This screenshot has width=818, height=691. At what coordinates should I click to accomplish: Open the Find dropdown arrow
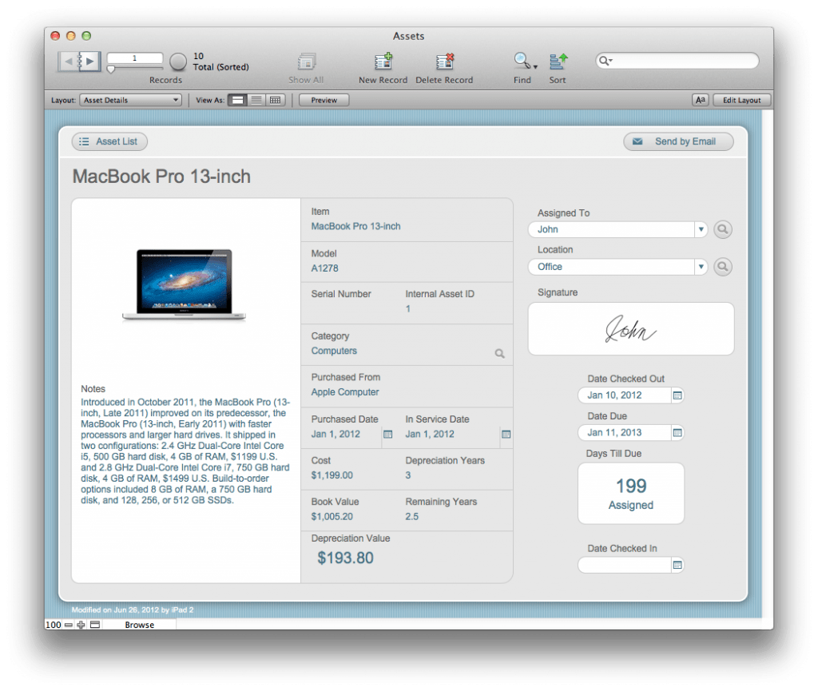point(535,67)
